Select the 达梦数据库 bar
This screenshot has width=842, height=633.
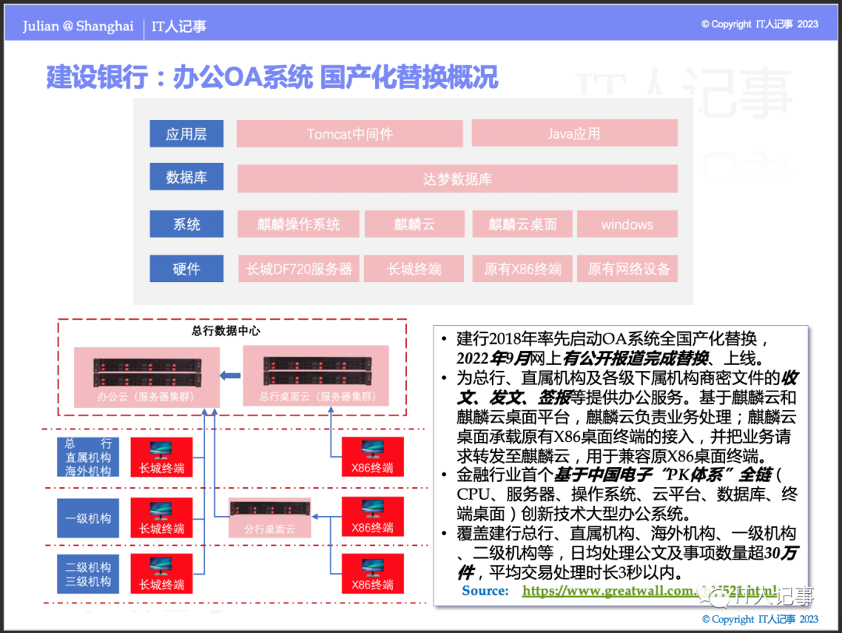point(457,179)
